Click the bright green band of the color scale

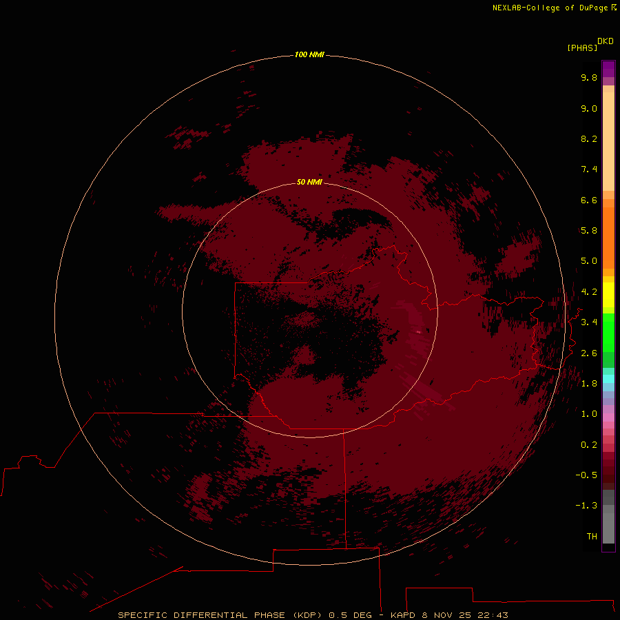[608, 332]
